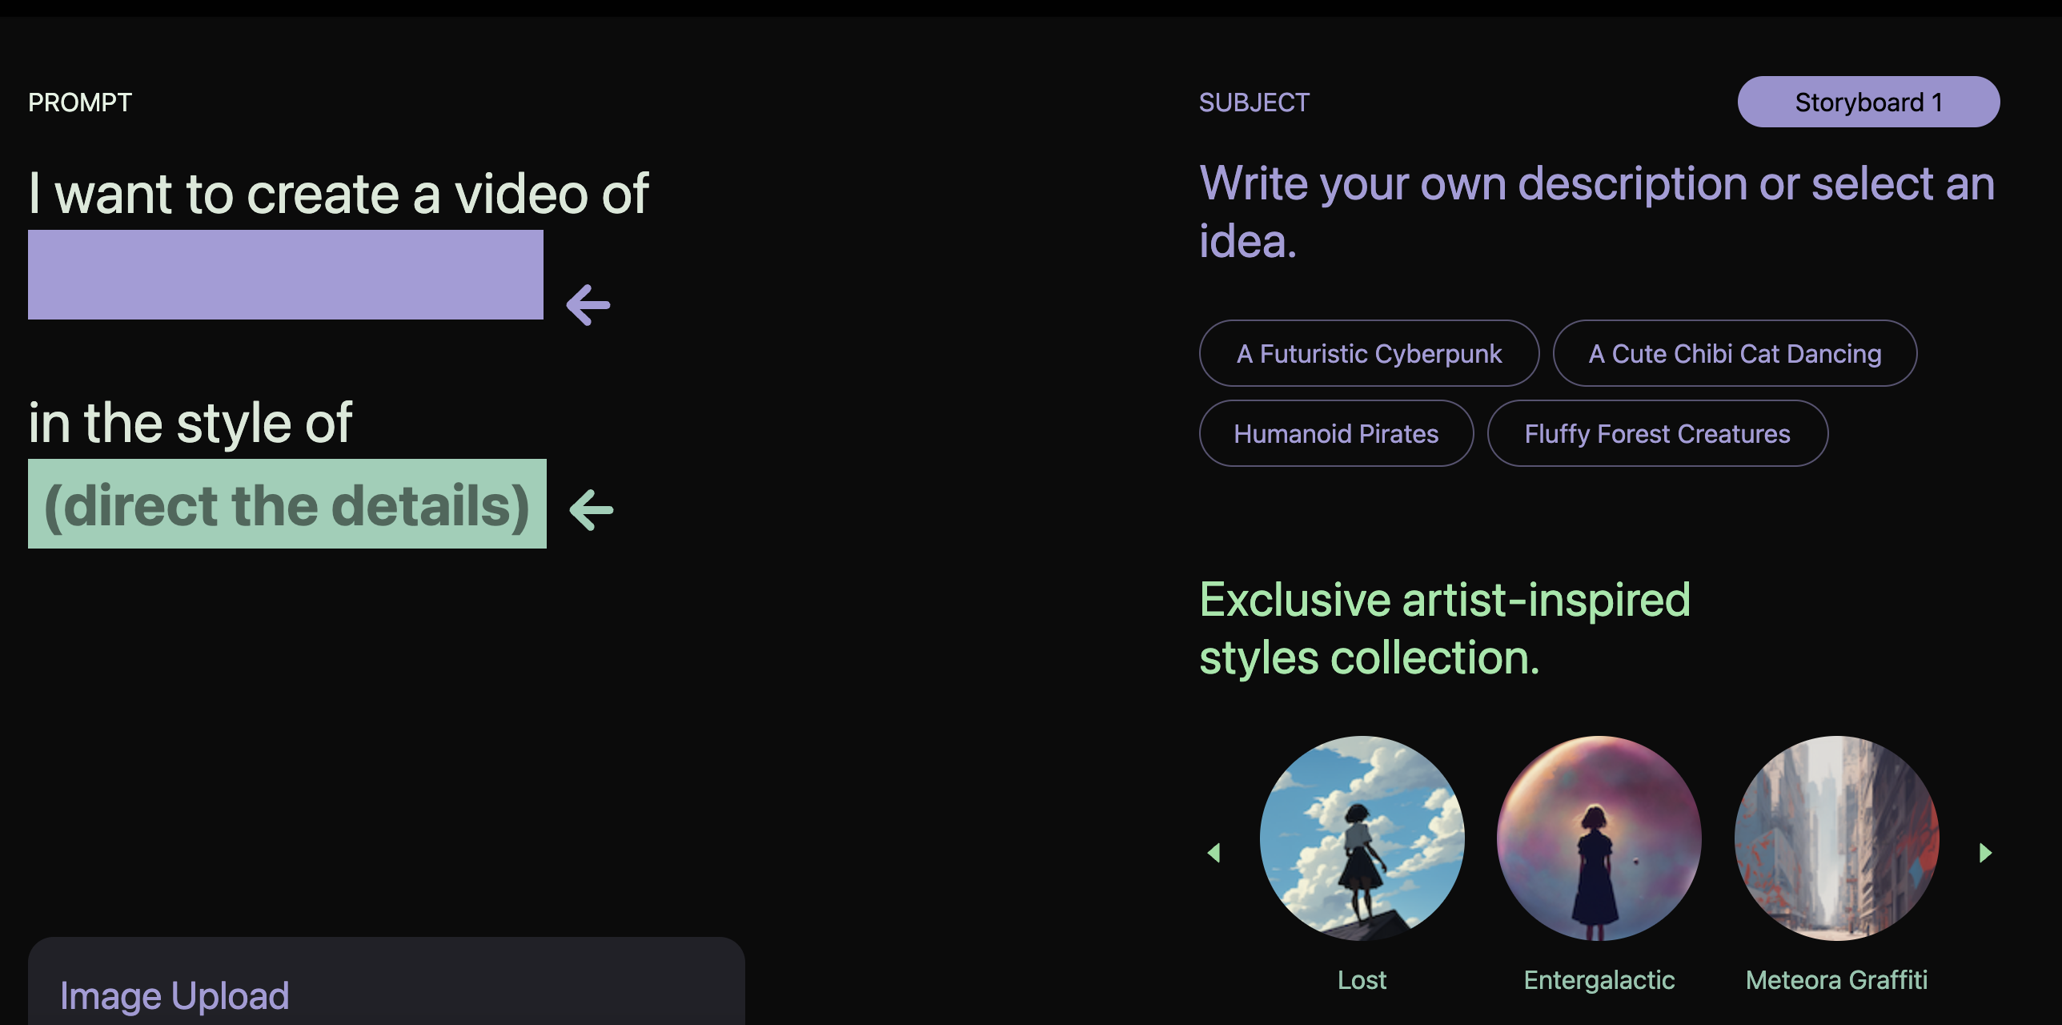Click the right carousel arrow for more styles
Screen dimensions: 2062x1025
(x=1984, y=854)
